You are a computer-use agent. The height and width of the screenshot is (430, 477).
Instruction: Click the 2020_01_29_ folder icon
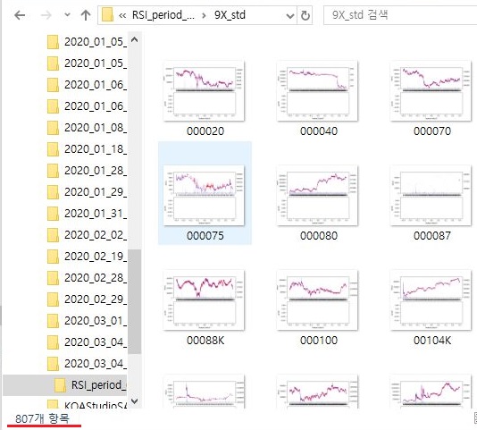coord(53,192)
